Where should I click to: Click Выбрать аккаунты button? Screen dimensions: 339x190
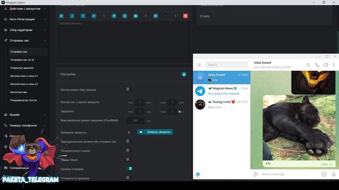(155, 132)
